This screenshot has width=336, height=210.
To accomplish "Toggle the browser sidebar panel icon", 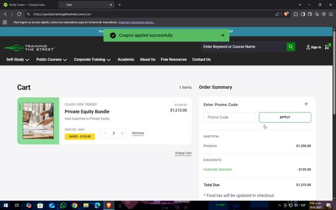I will (303, 14).
